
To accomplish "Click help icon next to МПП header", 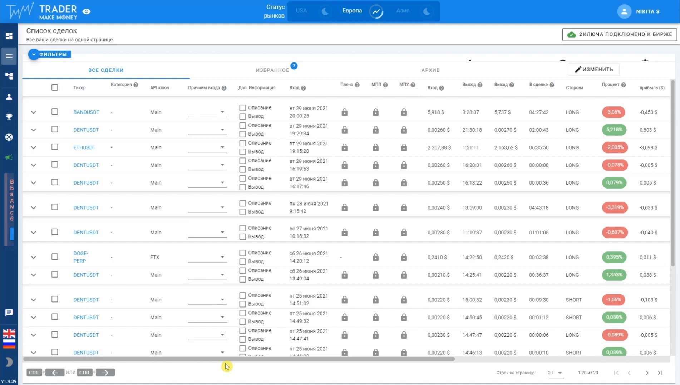I will [385, 85].
